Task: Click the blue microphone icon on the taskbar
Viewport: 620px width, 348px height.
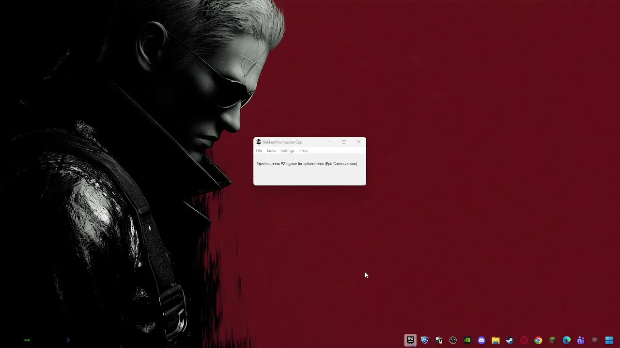Action: [68, 340]
